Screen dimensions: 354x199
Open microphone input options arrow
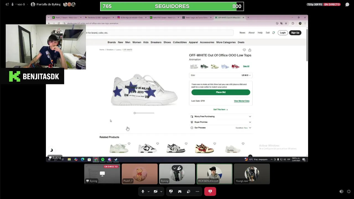(149, 192)
